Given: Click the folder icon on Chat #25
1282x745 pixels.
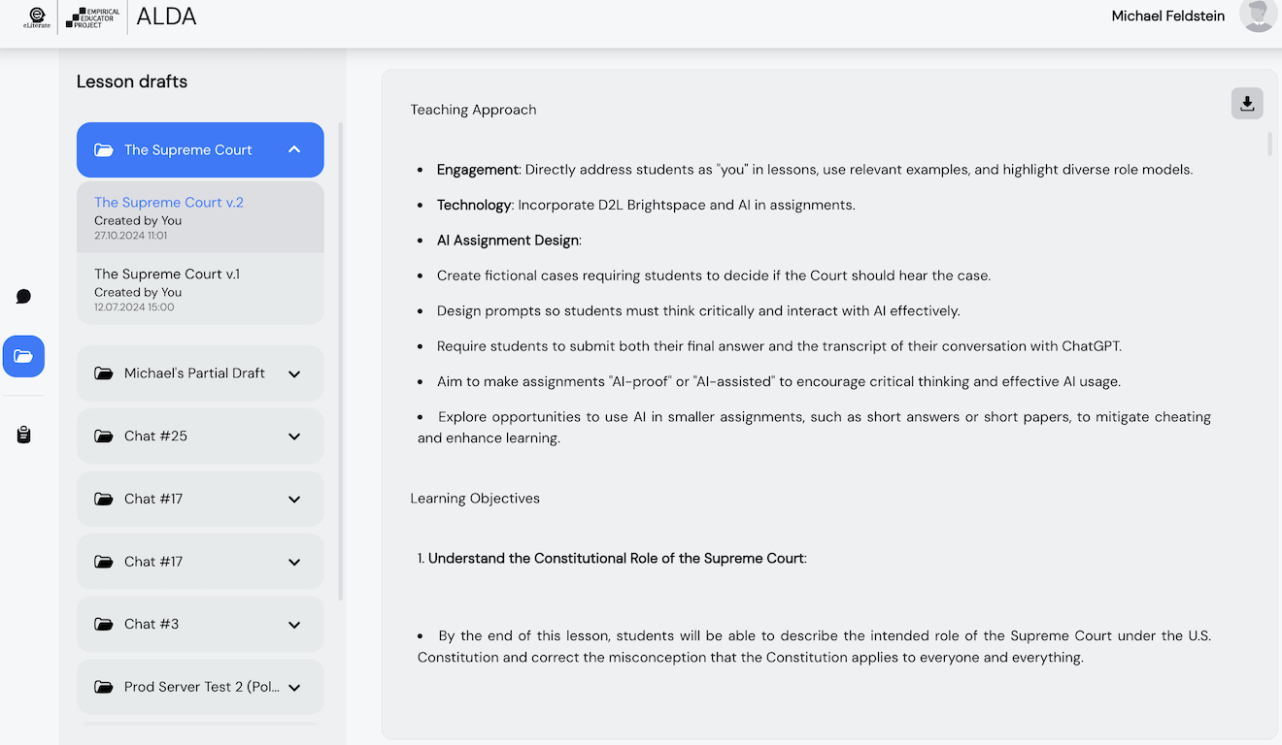Looking at the screenshot, I should click(x=104, y=436).
